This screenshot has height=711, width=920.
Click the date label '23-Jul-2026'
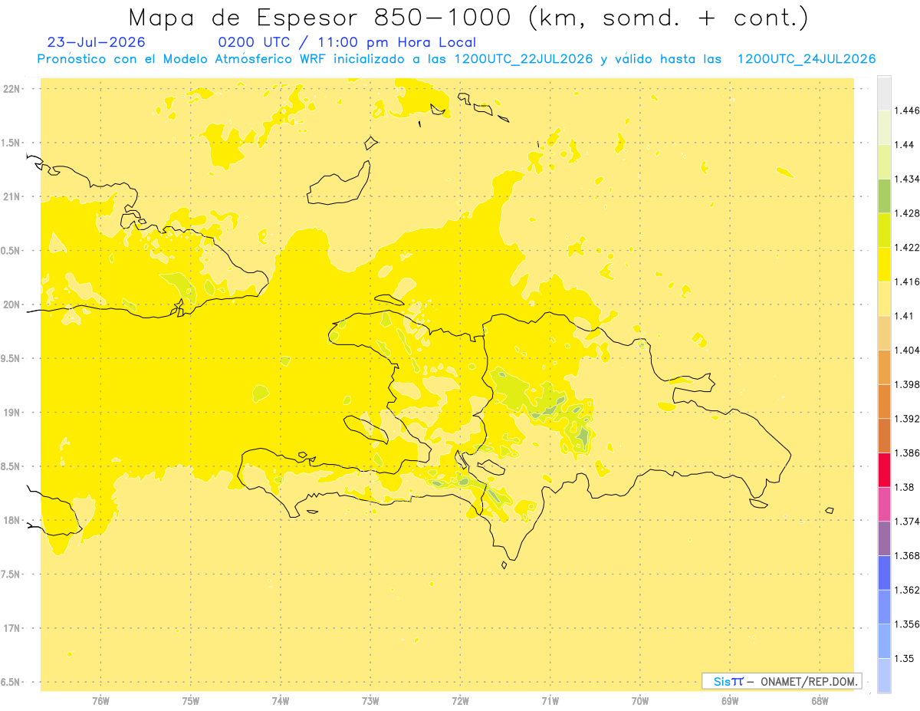(x=96, y=42)
